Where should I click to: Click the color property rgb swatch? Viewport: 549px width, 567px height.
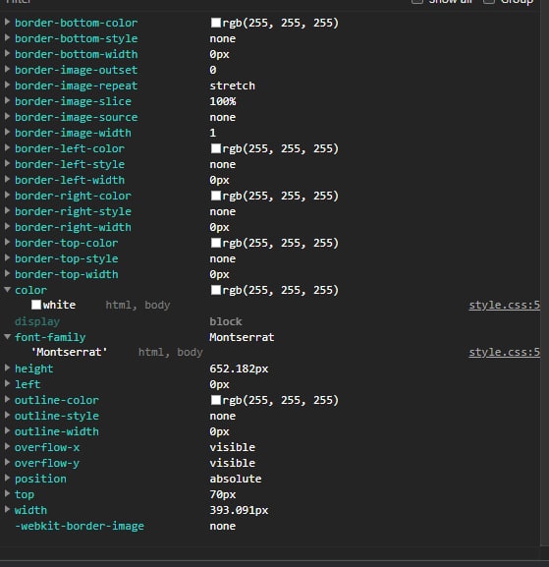click(216, 290)
